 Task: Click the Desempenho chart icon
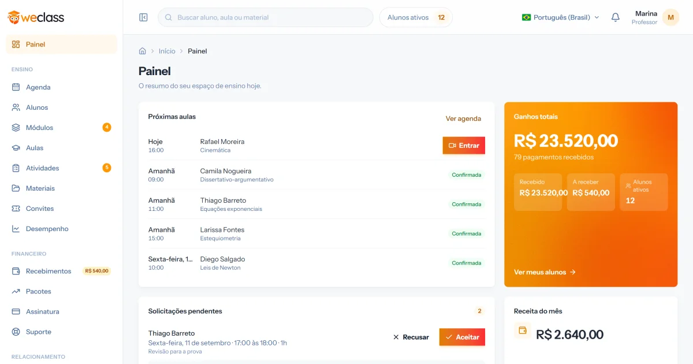16,229
